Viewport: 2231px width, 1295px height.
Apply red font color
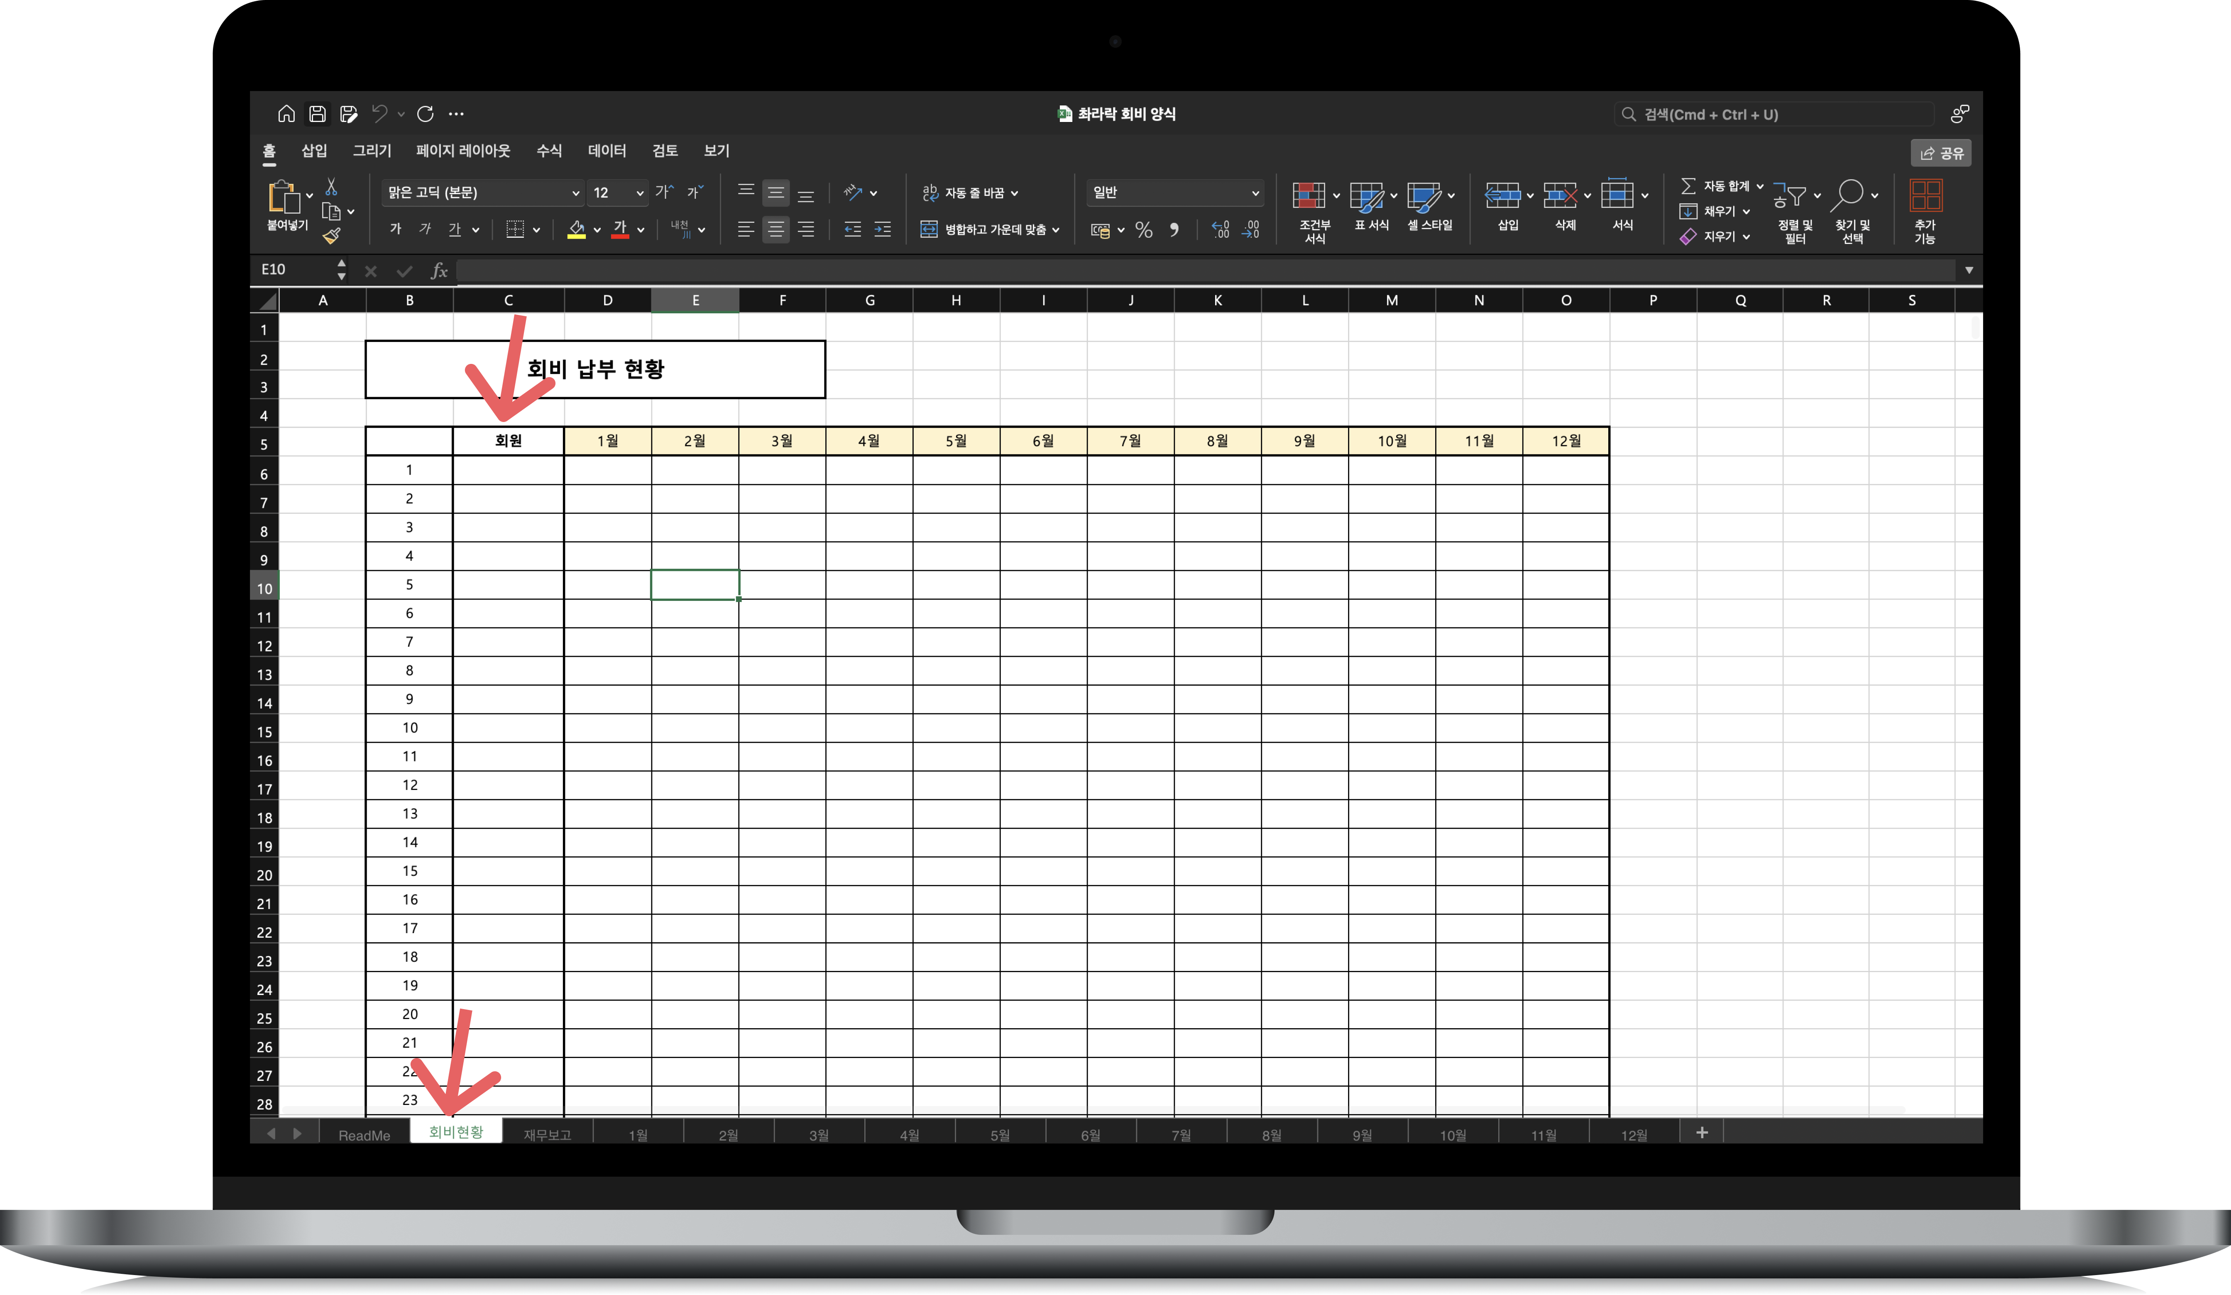pos(620,230)
